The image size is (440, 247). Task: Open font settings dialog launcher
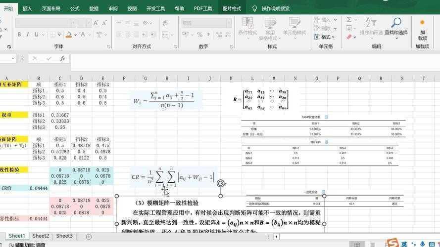point(108,47)
